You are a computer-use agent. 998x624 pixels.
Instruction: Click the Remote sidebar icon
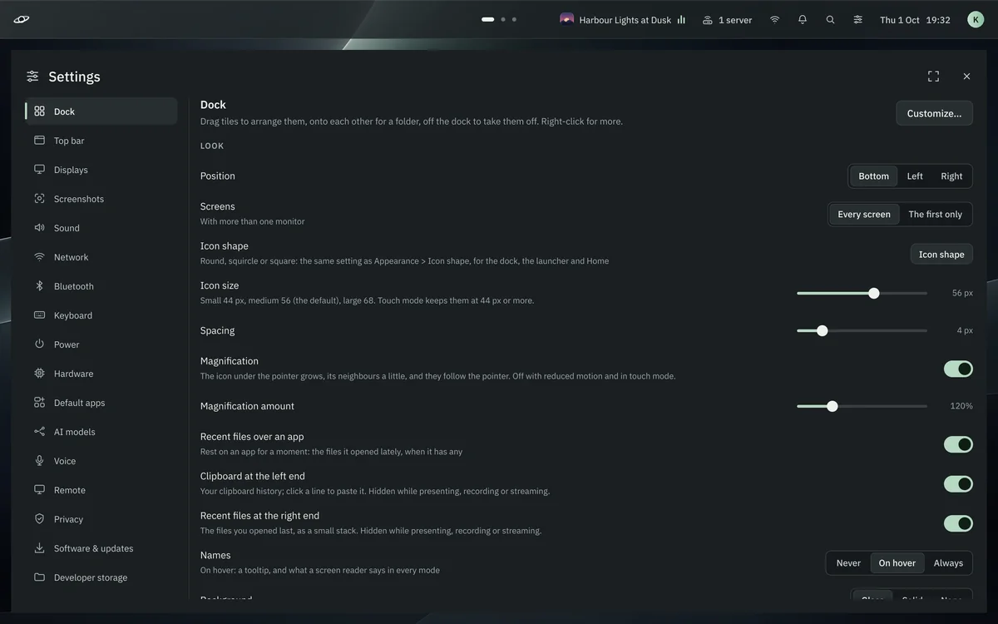point(39,490)
